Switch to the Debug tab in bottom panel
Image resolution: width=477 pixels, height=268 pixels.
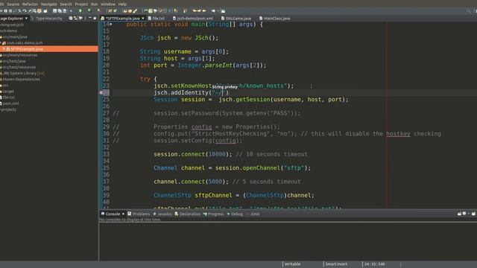pos(235,214)
